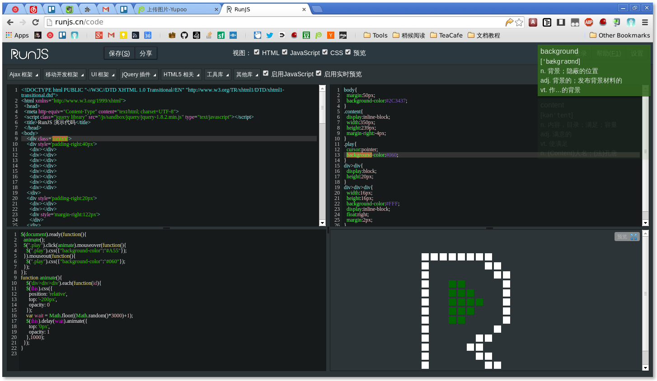The width and height of the screenshot is (657, 381).
Task: Click the 分享 share button
Action: [145, 53]
